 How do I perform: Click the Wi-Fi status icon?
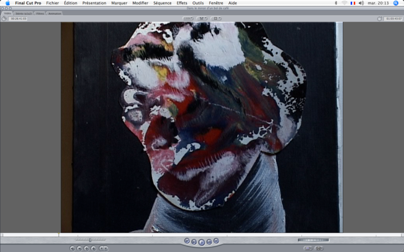pyautogui.click(x=345, y=3)
